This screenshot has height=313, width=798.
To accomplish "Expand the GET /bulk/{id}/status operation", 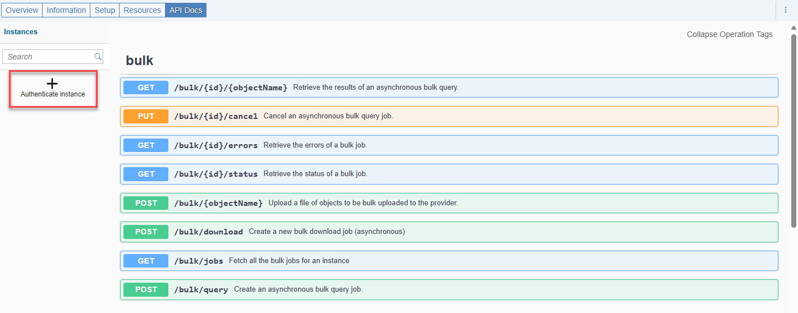I will pos(449,174).
